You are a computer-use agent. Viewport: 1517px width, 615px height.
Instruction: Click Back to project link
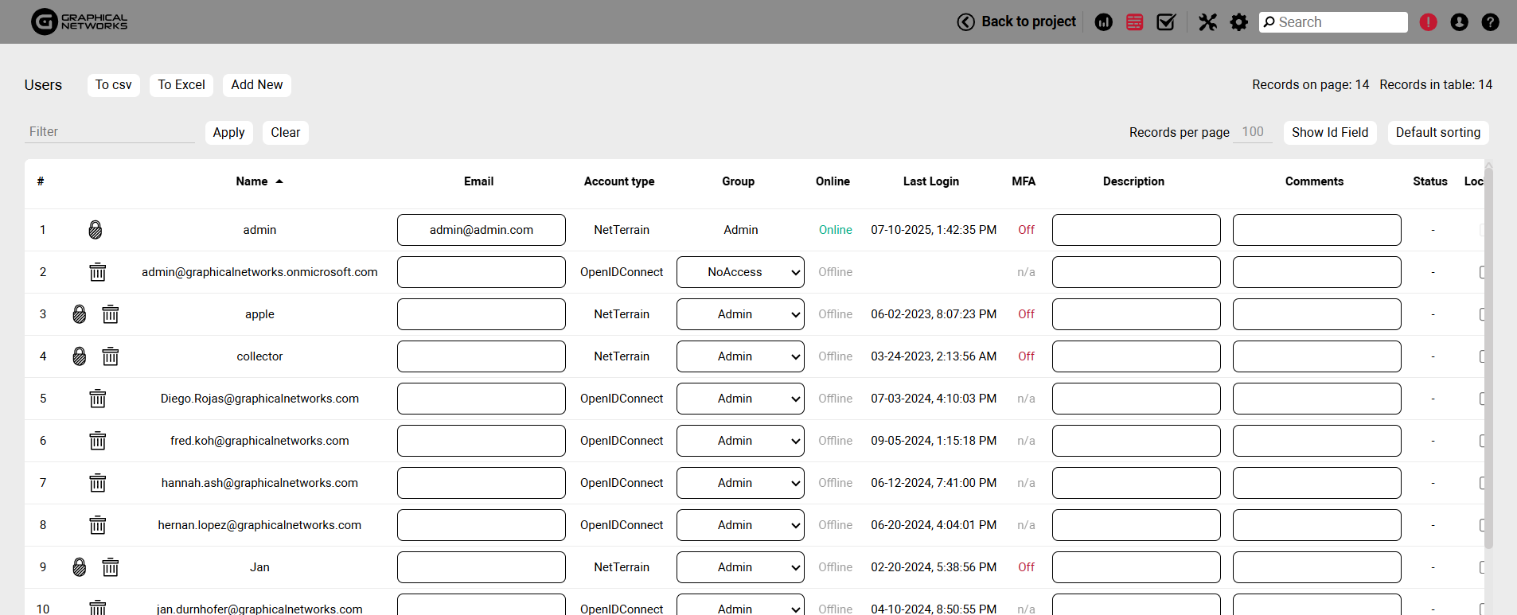(x=1016, y=22)
